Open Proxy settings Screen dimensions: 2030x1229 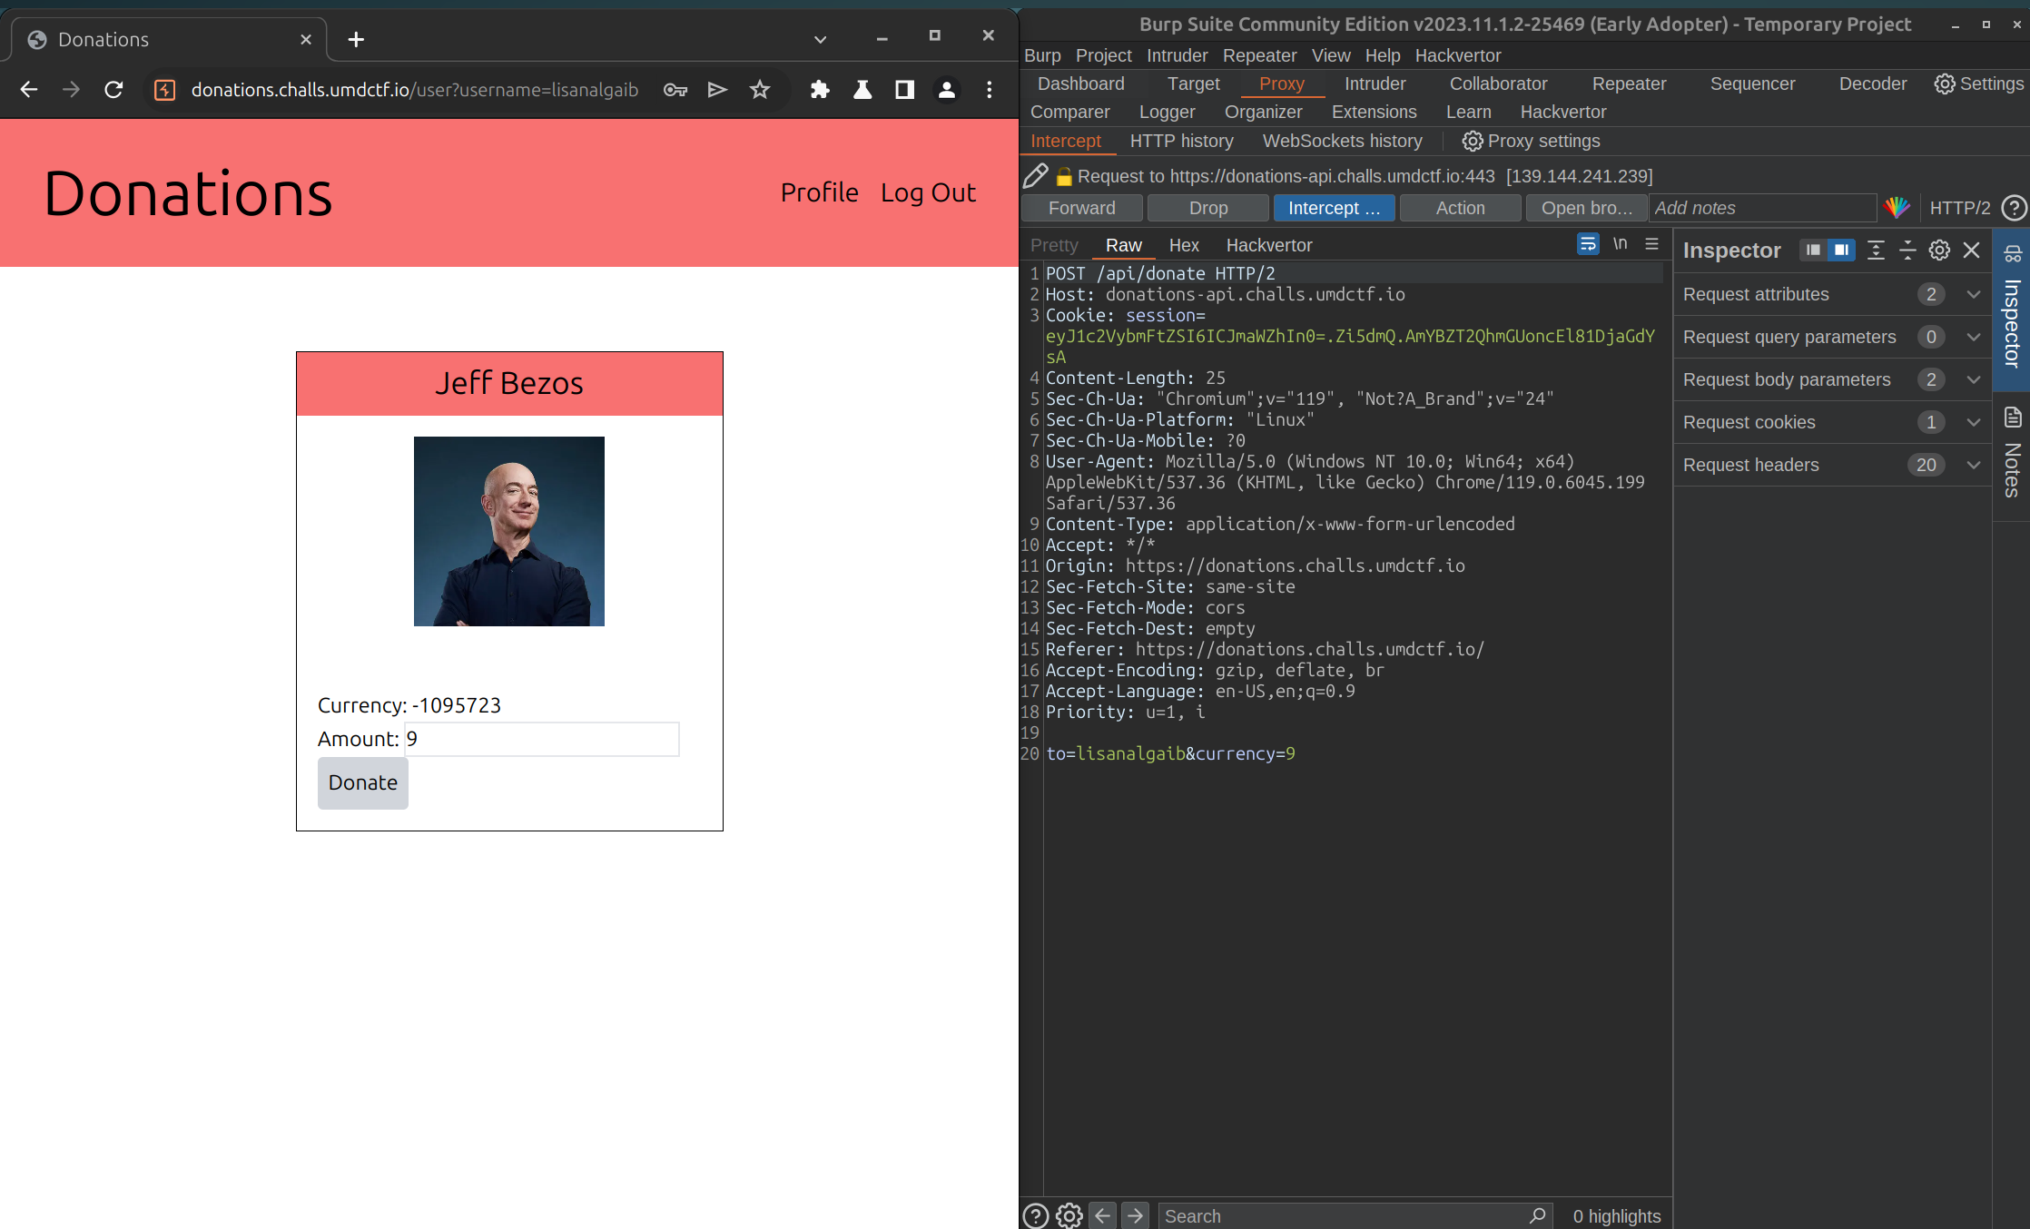coord(1531,141)
